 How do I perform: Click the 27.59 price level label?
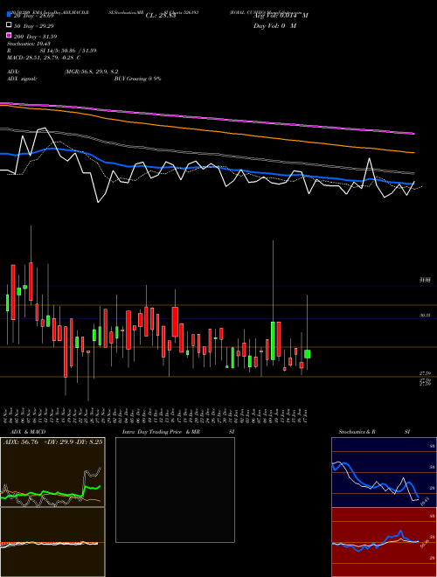[x=425, y=373]
